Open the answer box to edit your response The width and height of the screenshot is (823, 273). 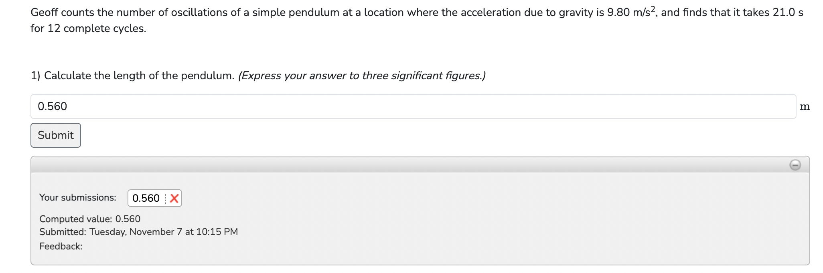coord(241,106)
